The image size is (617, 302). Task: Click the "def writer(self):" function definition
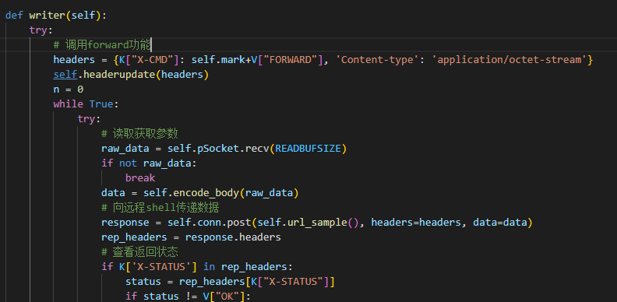(56, 16)
